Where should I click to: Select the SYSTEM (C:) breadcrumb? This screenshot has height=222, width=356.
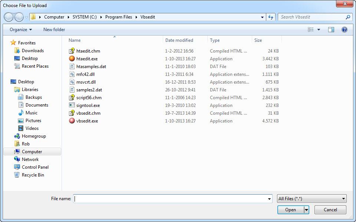pyautogui.click(x=85, y=17)
